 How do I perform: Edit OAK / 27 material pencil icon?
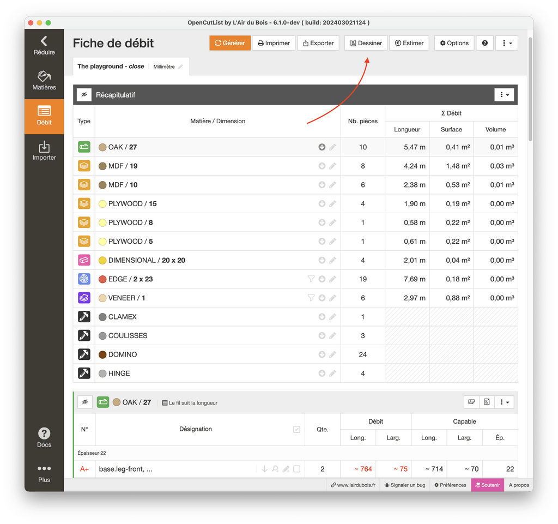[332, 147]
